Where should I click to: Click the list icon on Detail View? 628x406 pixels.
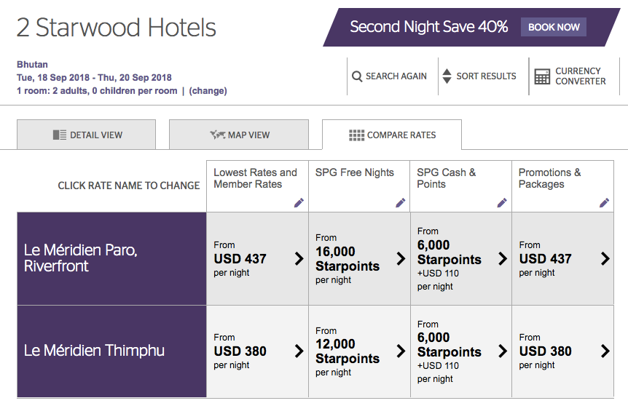pyautogui.click(x=60, y=135)
